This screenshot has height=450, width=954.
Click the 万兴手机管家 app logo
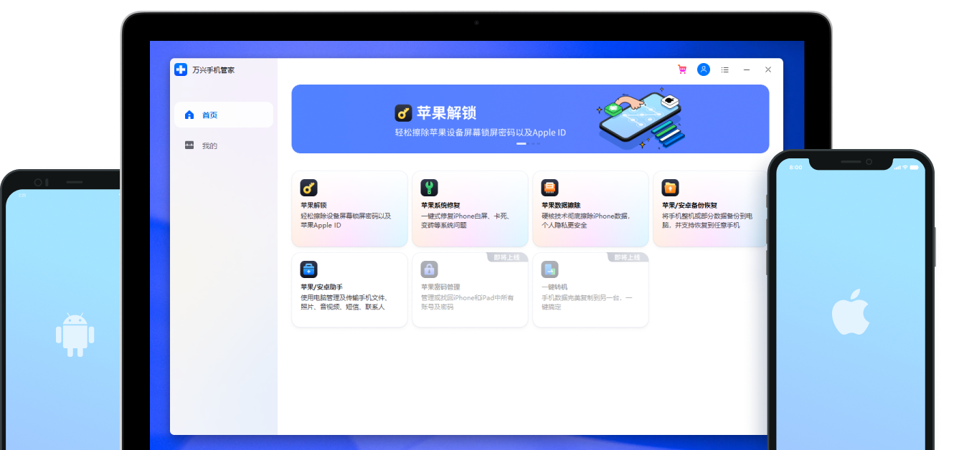pos(181,70)
